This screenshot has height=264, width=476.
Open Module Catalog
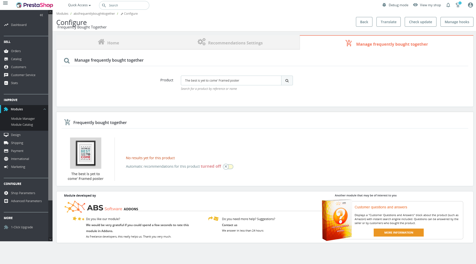[22, 125]
